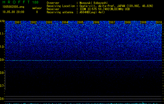Select the filename 1005082000.png
The height and width of the screenshot is (104, 164).
[14, 7]
